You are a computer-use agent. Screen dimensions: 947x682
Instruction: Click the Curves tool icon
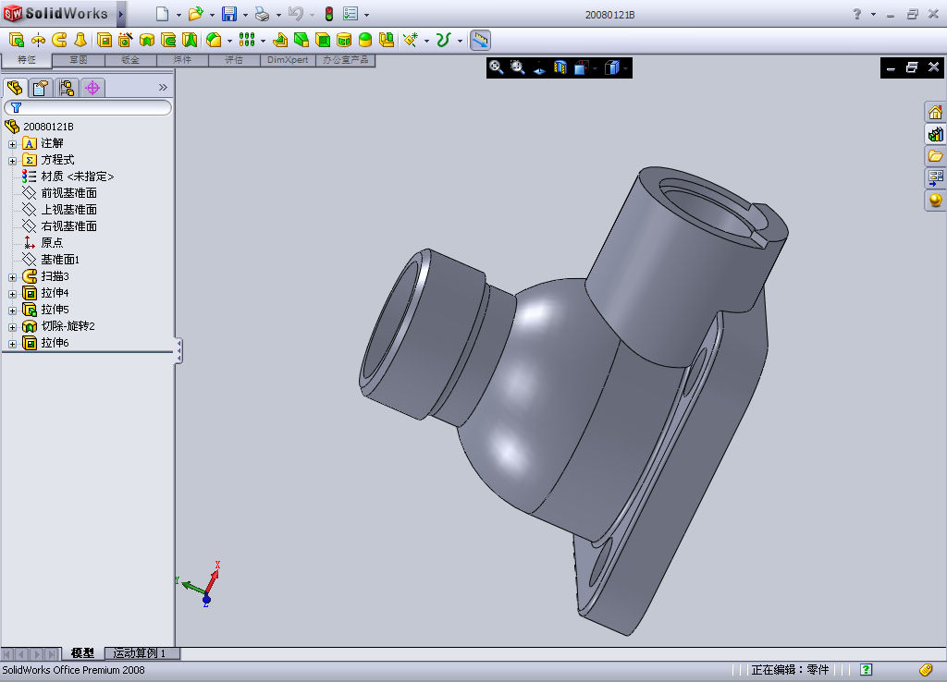click(444, 40)
